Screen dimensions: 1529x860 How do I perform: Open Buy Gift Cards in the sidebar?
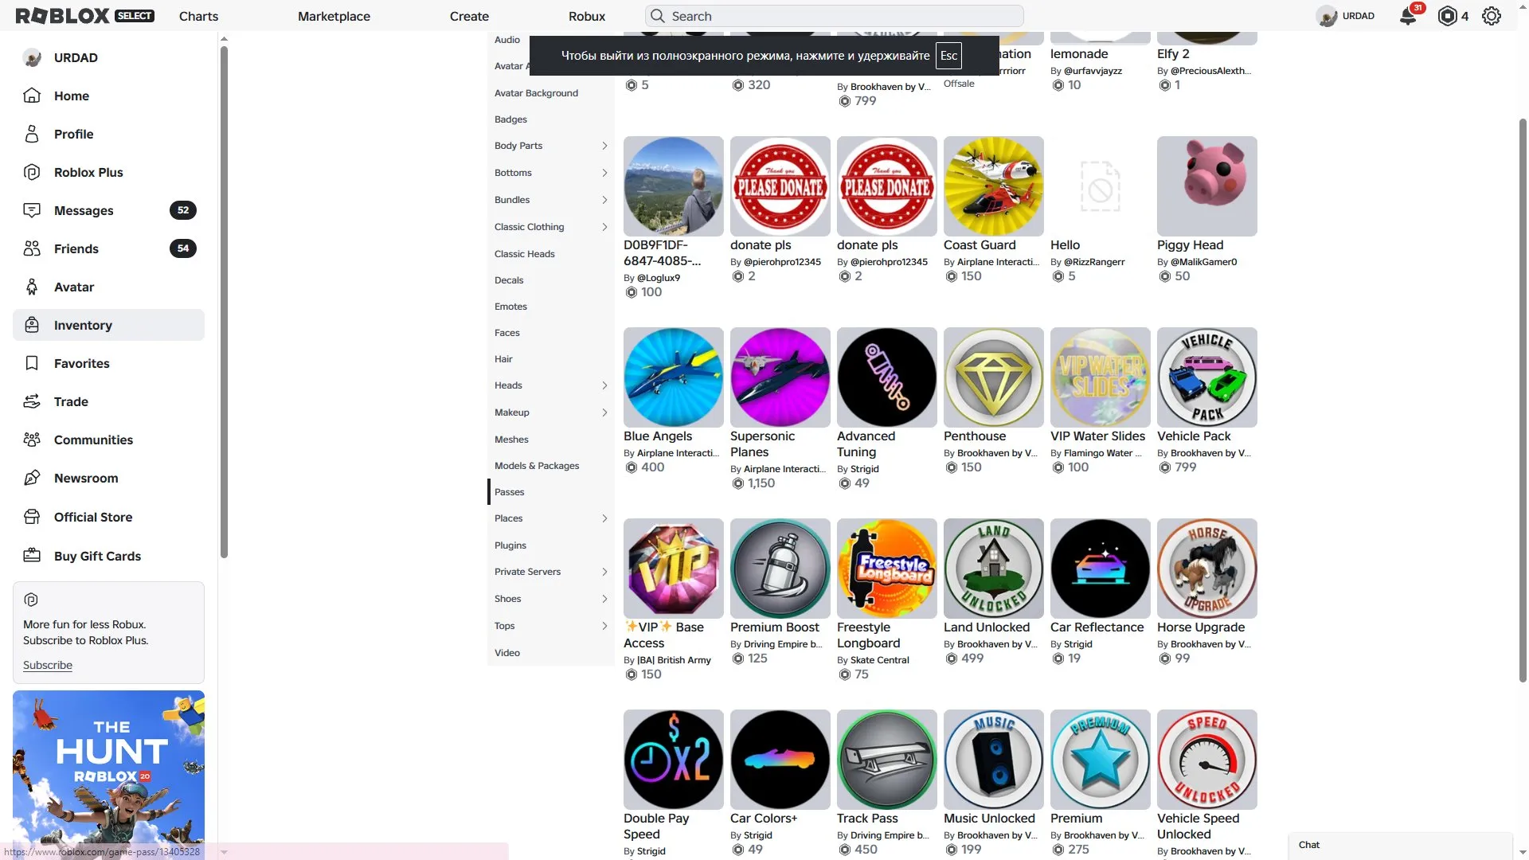(x=108, y=556)
